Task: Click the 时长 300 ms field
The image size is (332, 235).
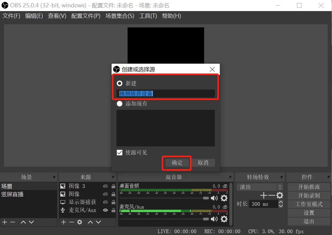Action: pos(264,204)
